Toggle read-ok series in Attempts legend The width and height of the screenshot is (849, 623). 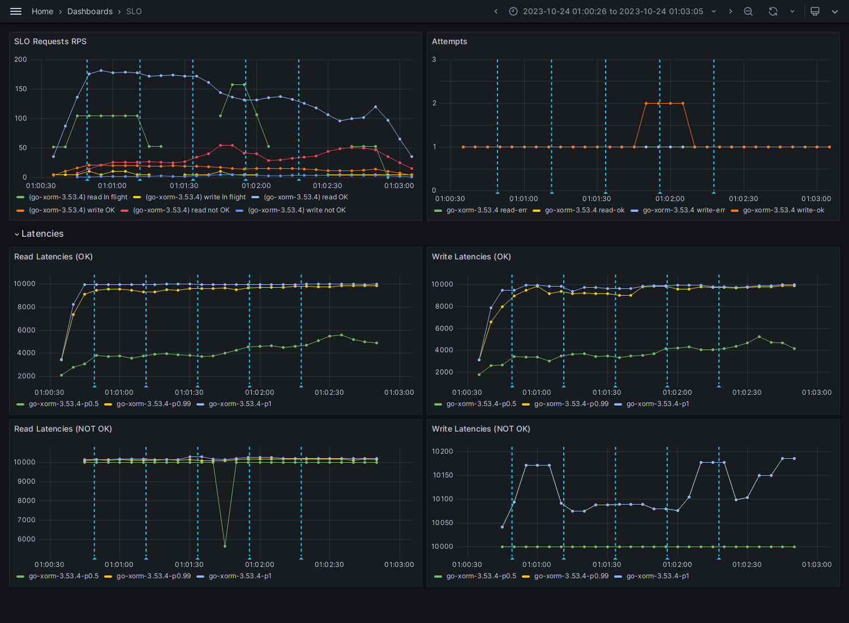(x=585, y=210)
